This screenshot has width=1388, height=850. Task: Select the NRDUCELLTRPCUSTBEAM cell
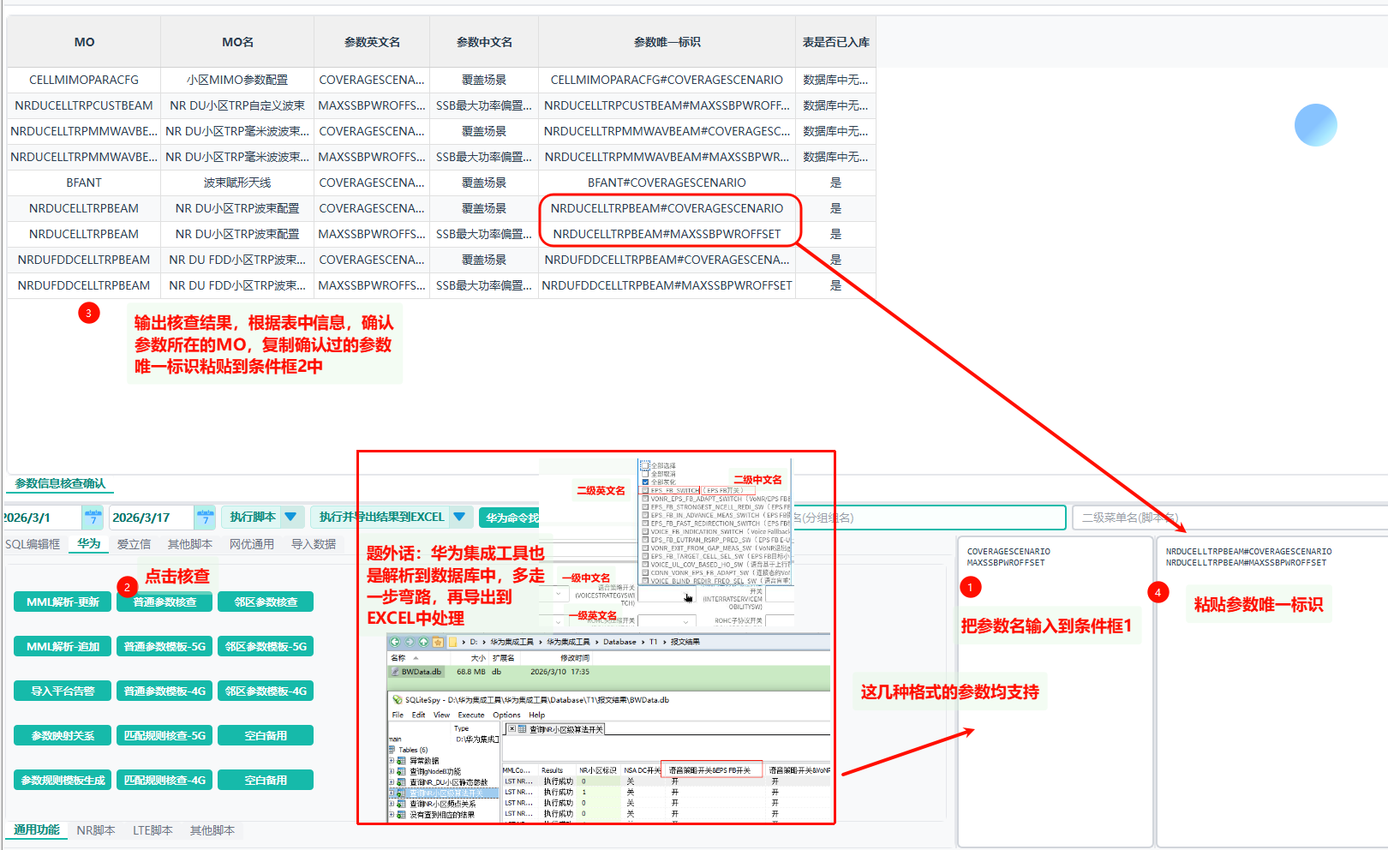[84, 105]
